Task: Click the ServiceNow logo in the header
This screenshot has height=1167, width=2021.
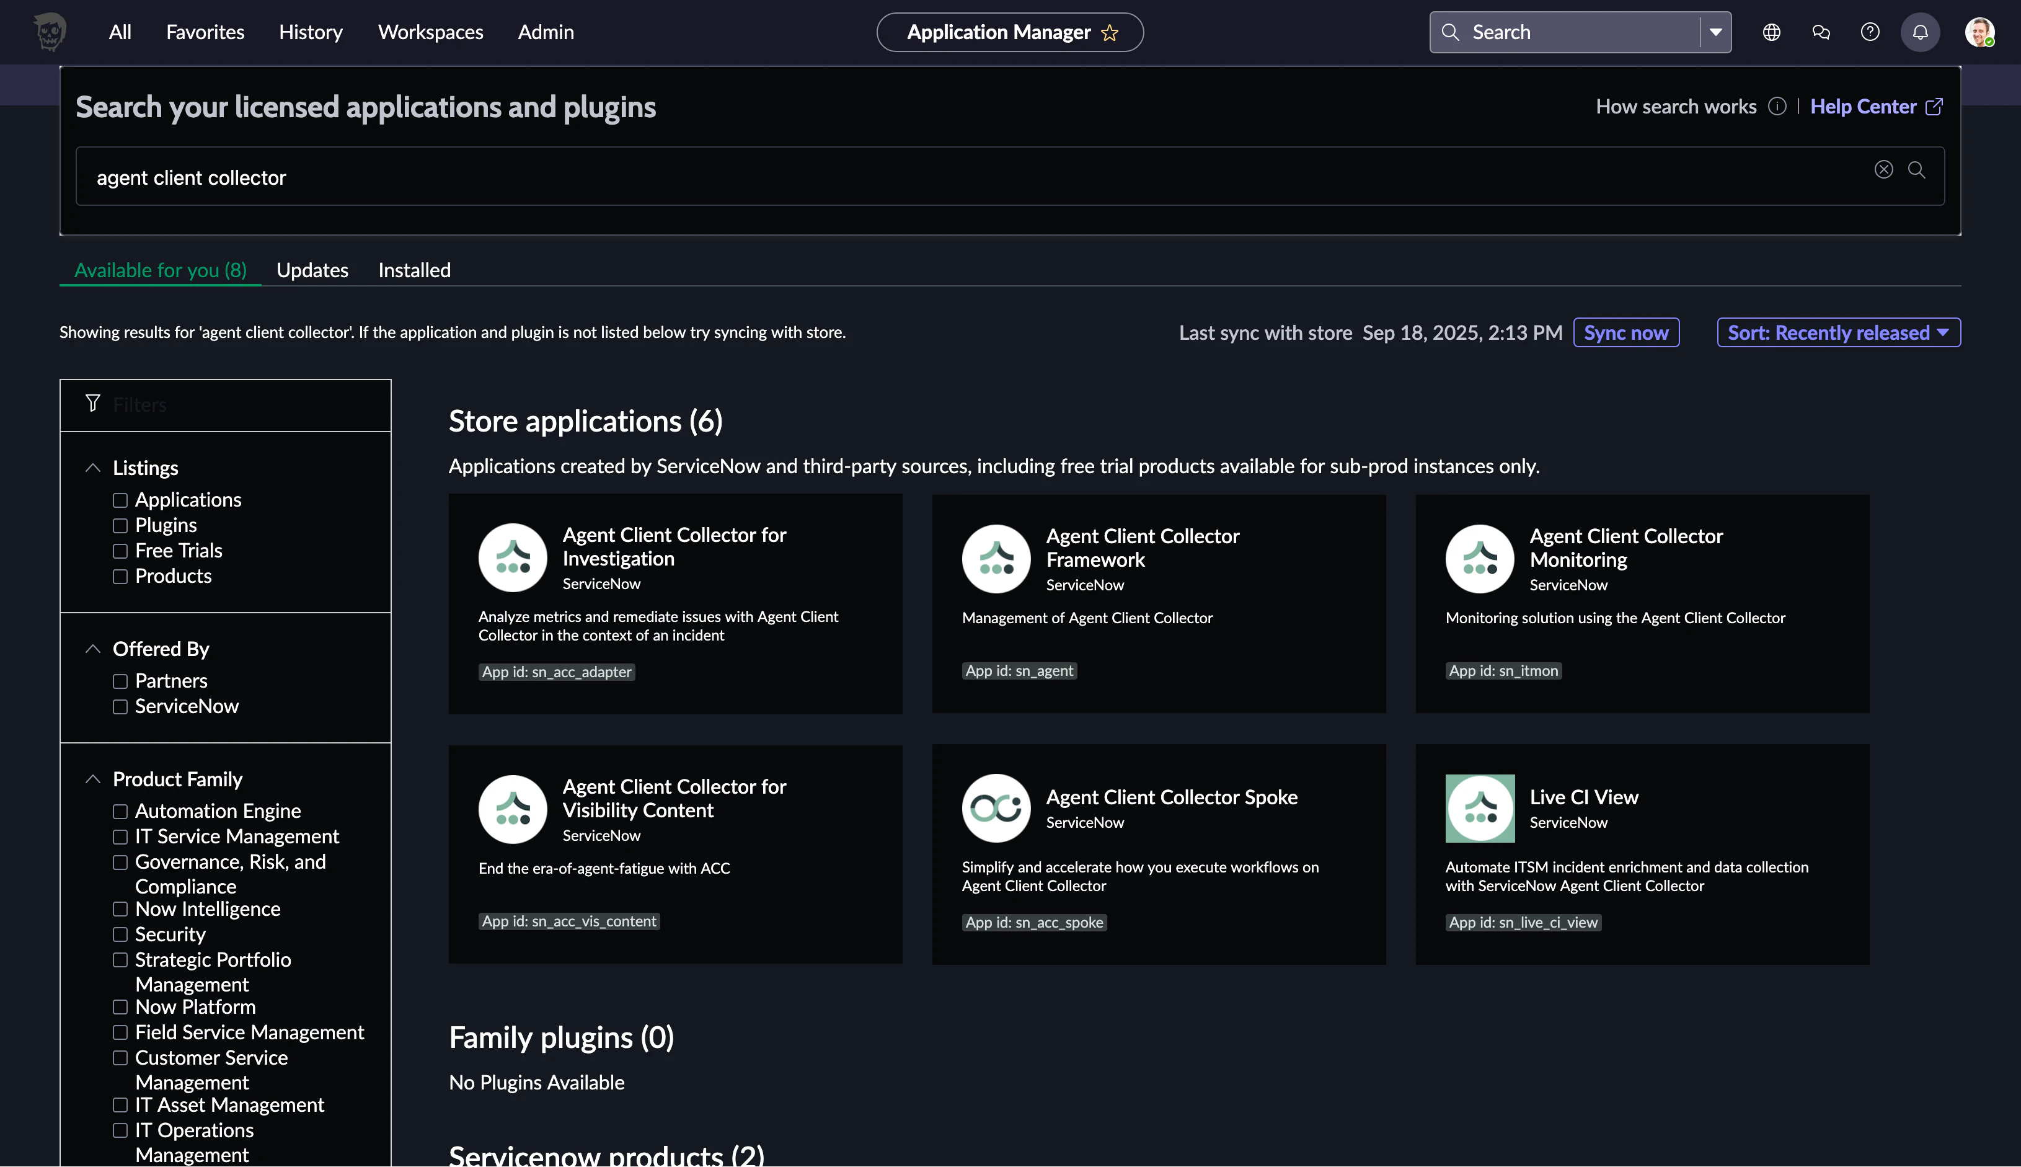Action: click(50, 32)
